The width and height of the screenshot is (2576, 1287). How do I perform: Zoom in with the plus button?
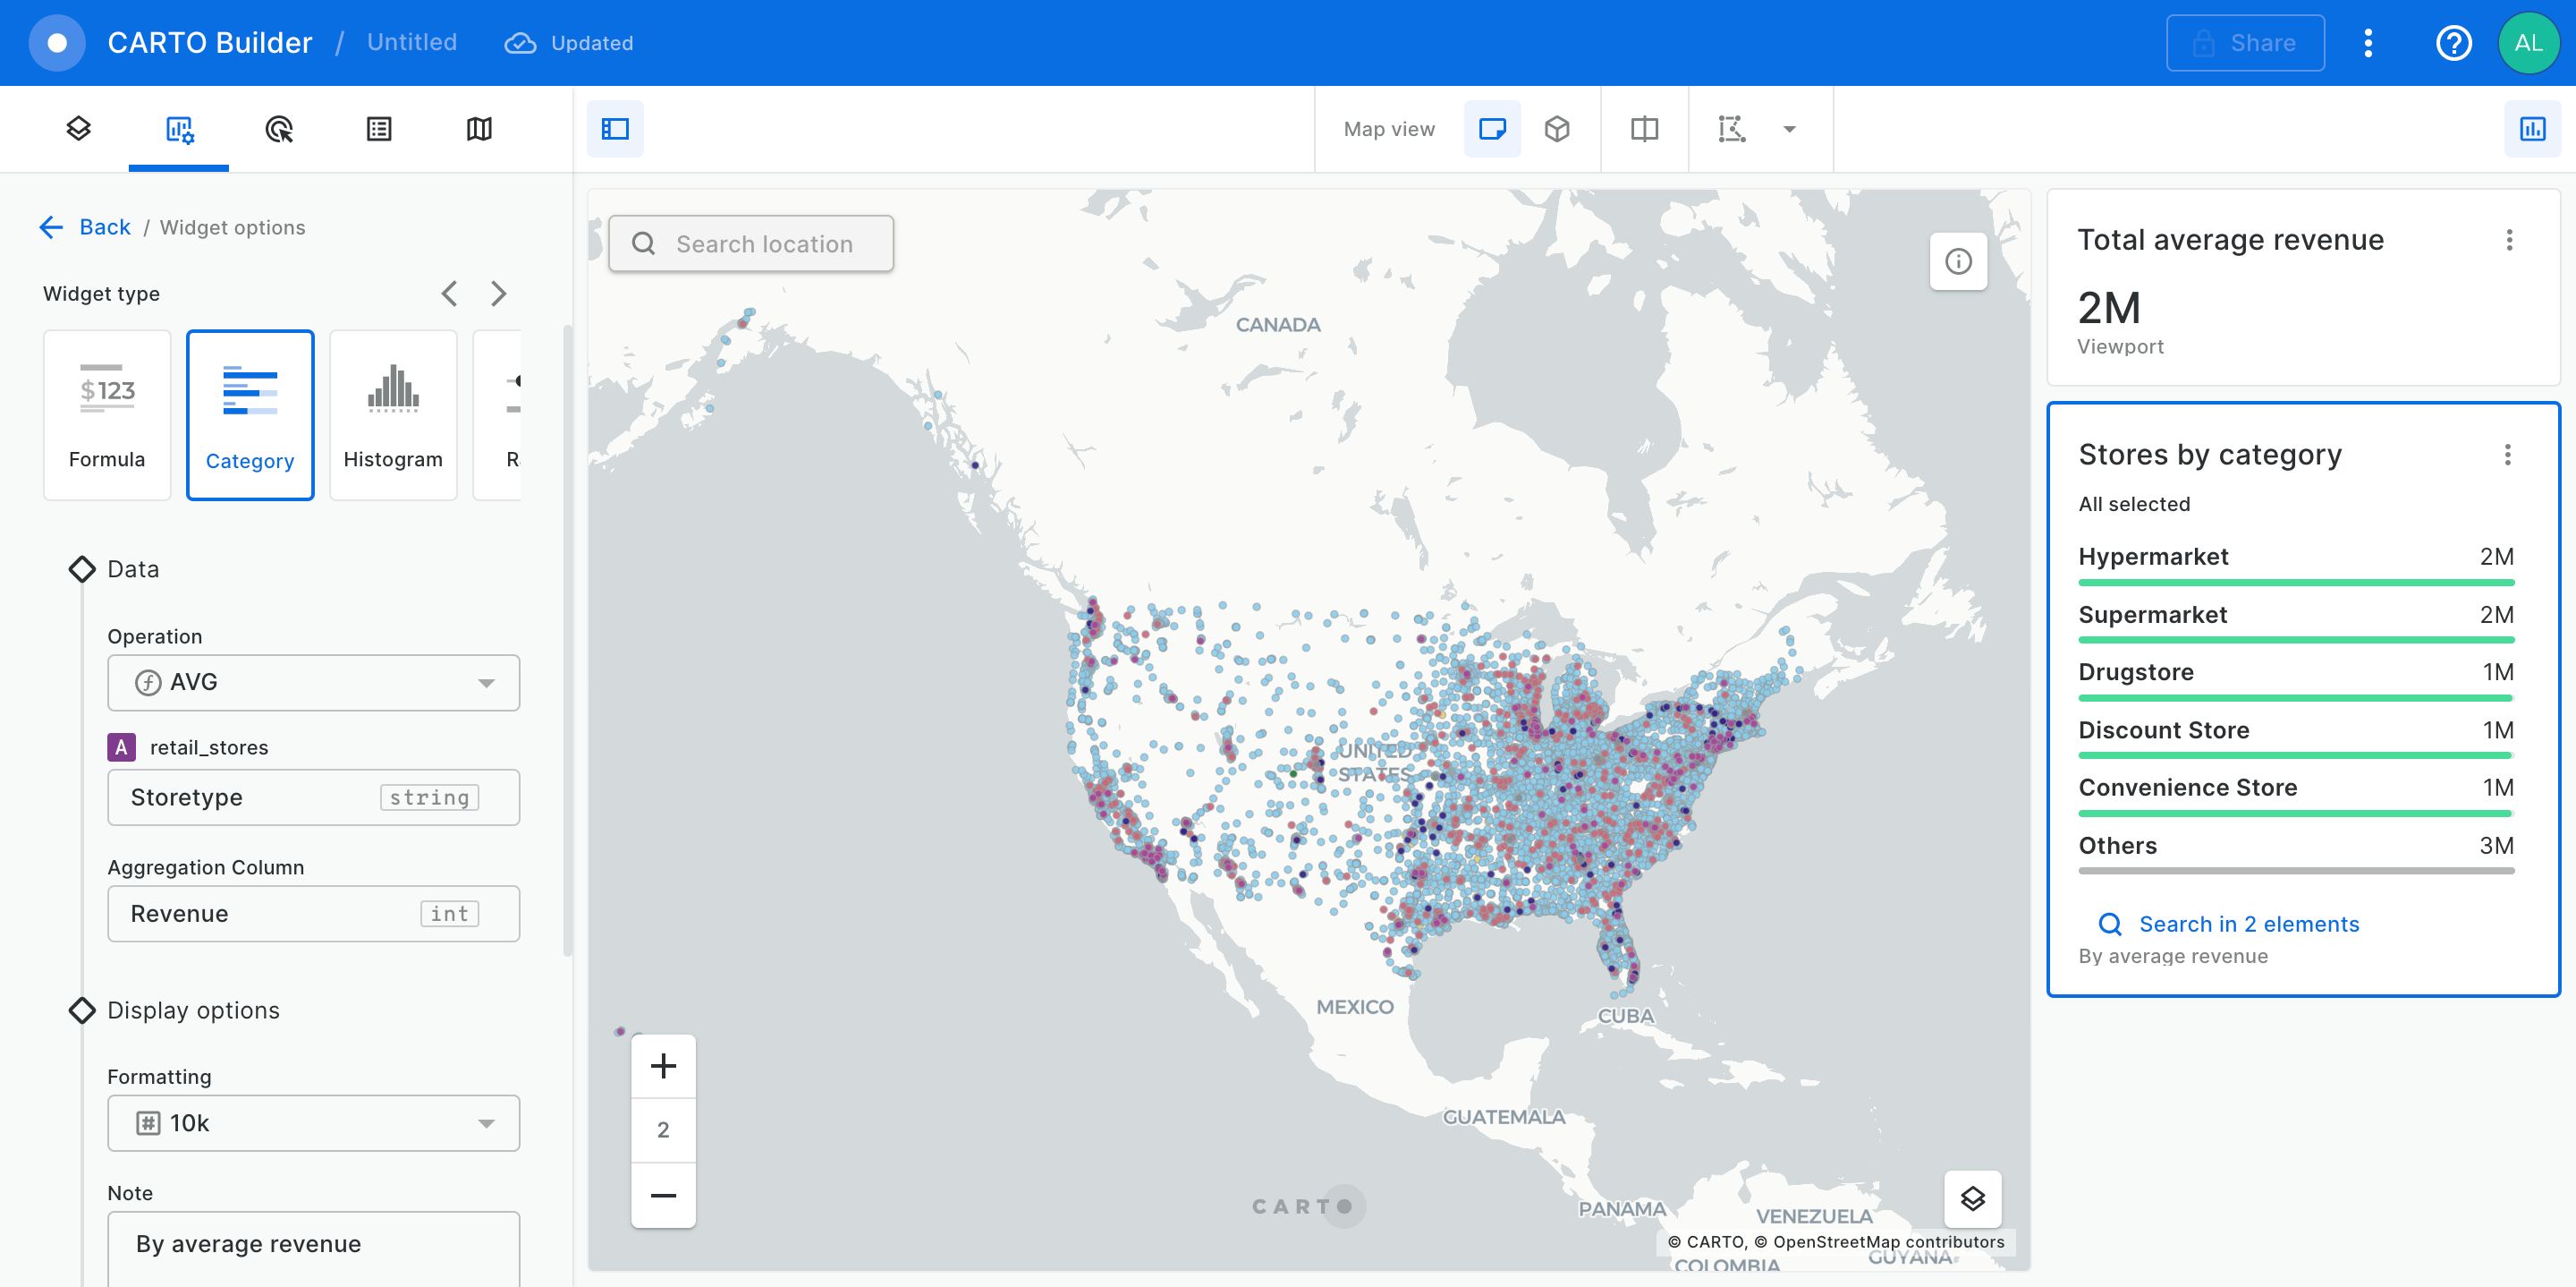pos(663,1065)
